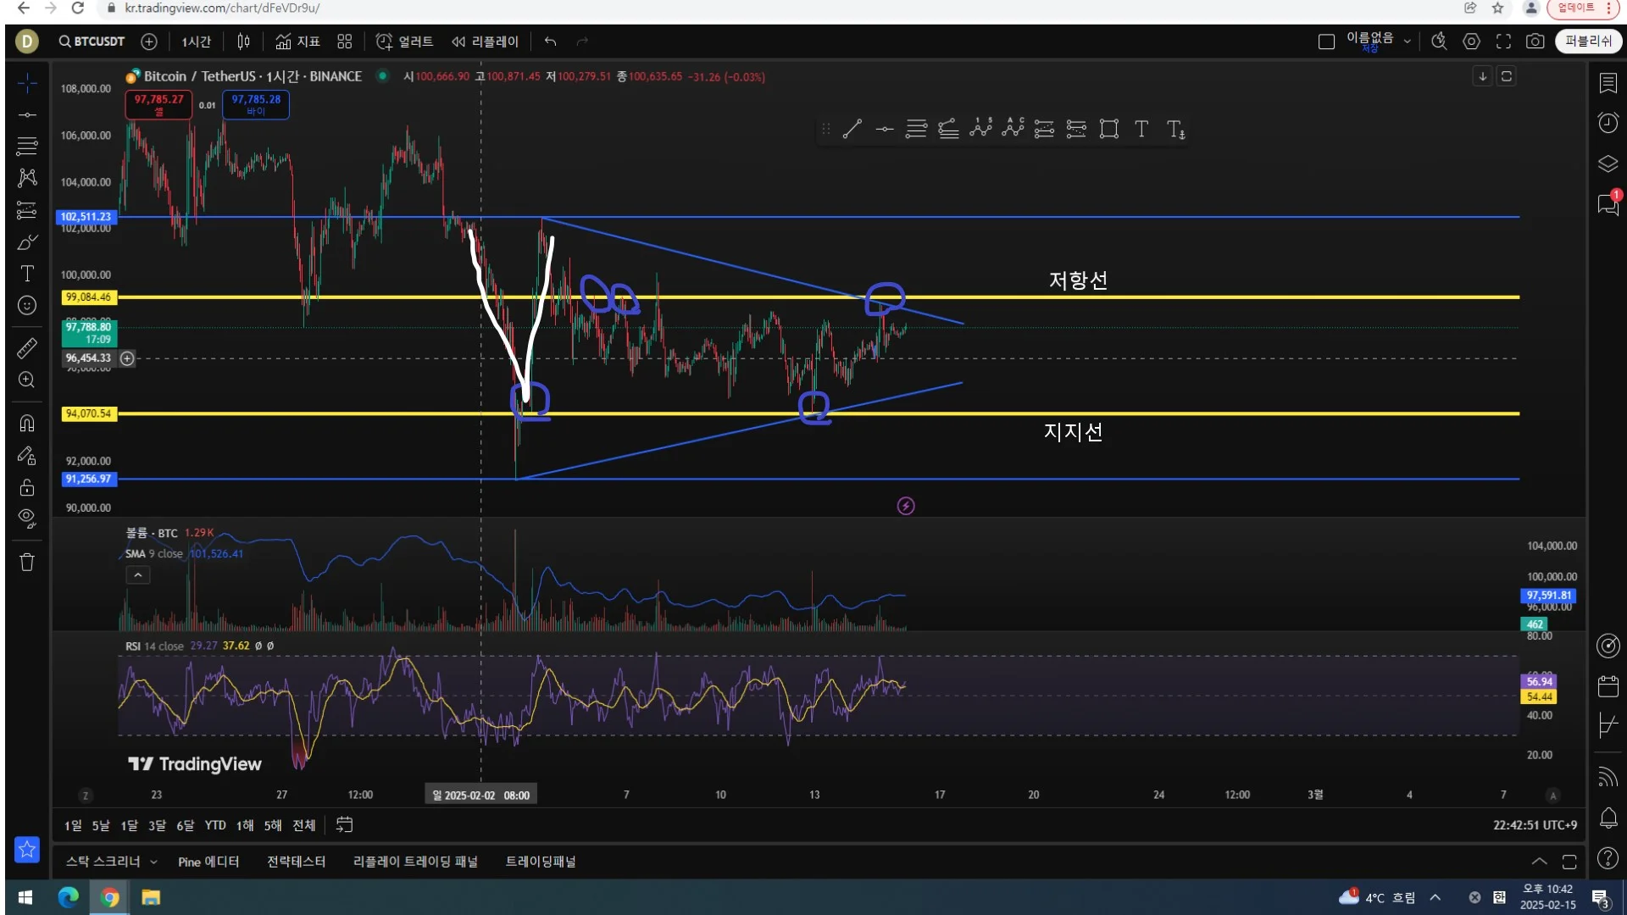
Task: Open Chrome from the Windows taskbar
Action: coord(109,897)
